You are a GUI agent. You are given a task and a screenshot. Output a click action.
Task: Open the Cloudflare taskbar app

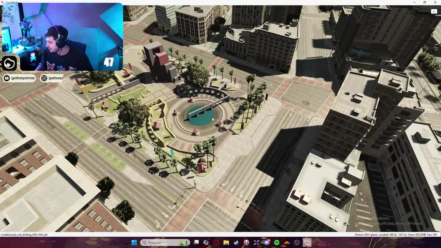click(287, 242)
